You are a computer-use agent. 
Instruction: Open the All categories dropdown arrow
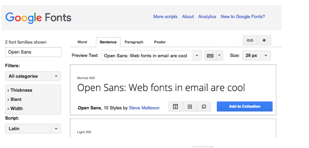[x=56, y=76]
